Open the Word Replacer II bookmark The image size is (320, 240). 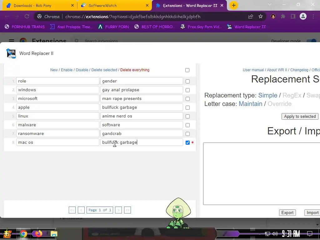point(246,27)
